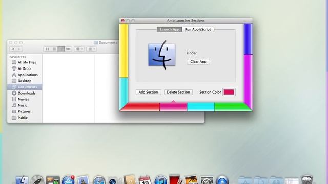Select the green section in AmbiLauncher border

coord(233,107)
